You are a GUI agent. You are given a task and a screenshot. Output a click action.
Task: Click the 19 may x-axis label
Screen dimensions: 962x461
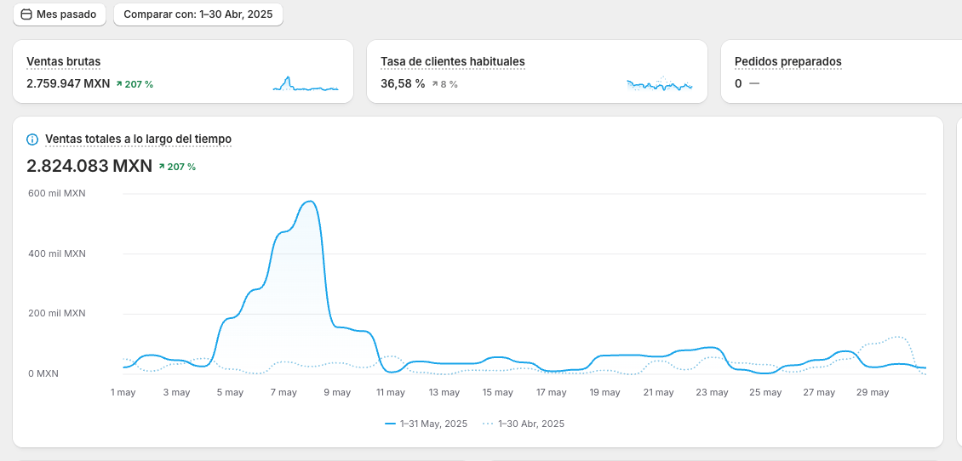pyautogui.click(x=604, y=393)
